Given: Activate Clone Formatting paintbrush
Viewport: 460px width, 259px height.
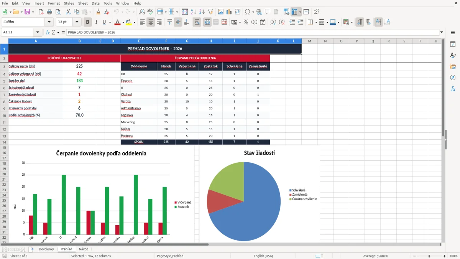Looking at the screenshot, I should click(99, 12).
